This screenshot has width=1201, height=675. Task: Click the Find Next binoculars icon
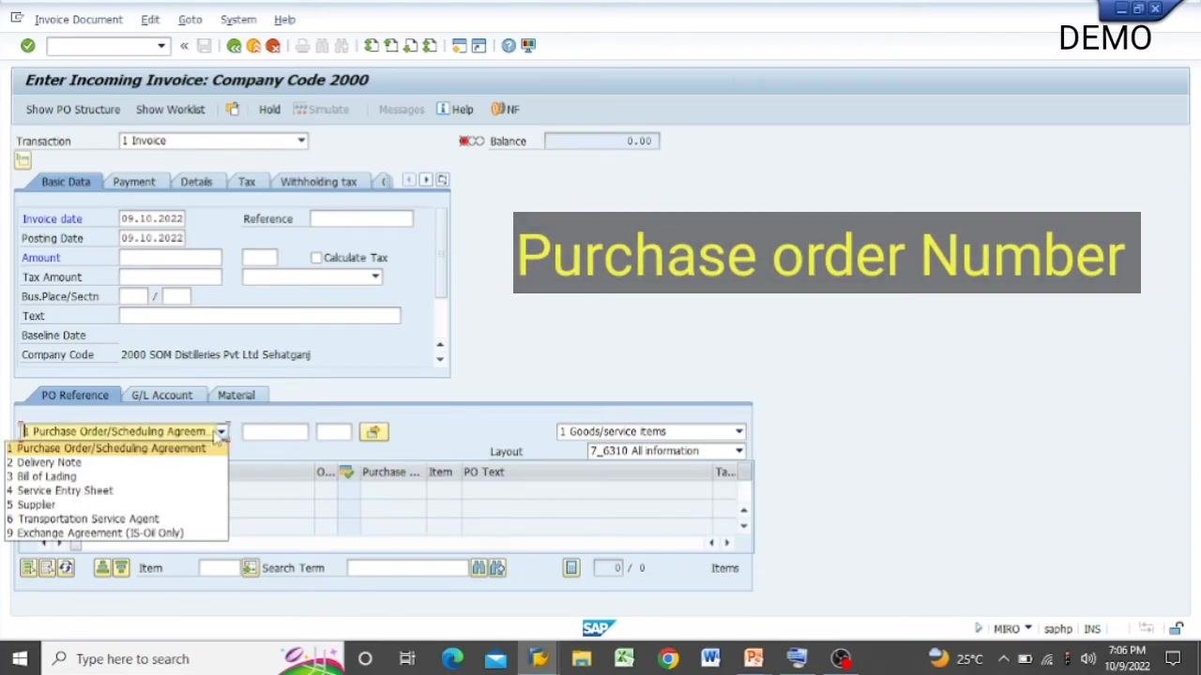pos(497,568)
